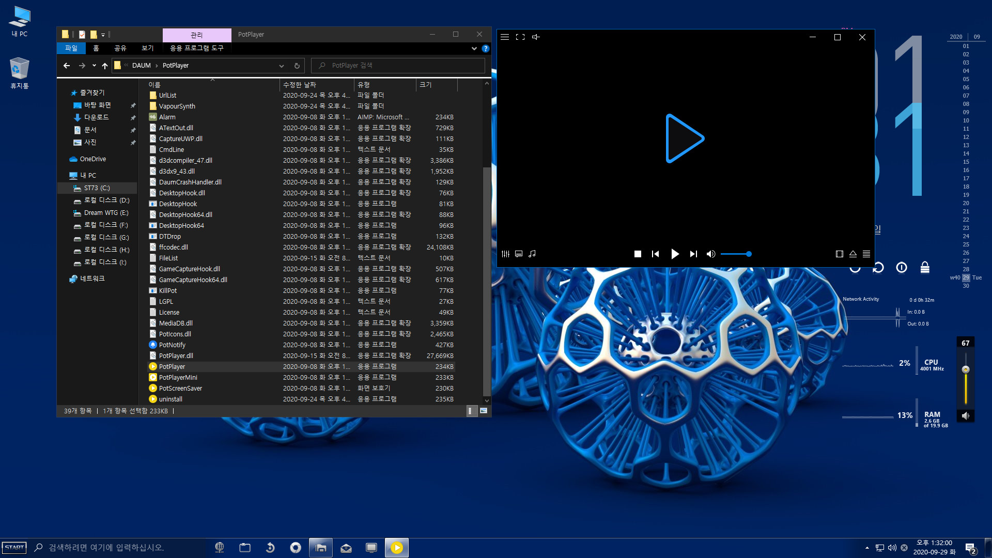Viewport: 992px width, 558px height.
Task: Open the 파일 tab in Explorer ribbon
Action: (x=71, y=48)
